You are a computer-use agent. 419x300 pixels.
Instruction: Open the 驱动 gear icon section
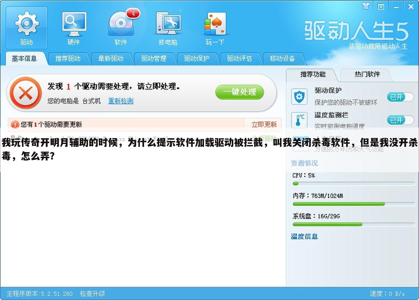coord(26,27)
